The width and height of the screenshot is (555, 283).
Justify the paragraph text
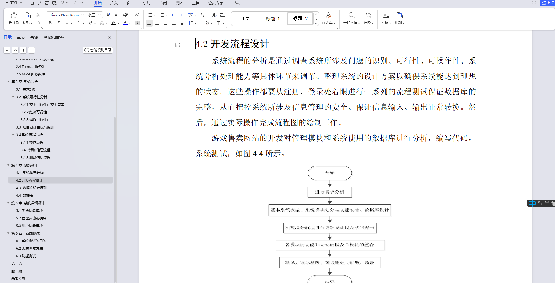pos(174,23)
